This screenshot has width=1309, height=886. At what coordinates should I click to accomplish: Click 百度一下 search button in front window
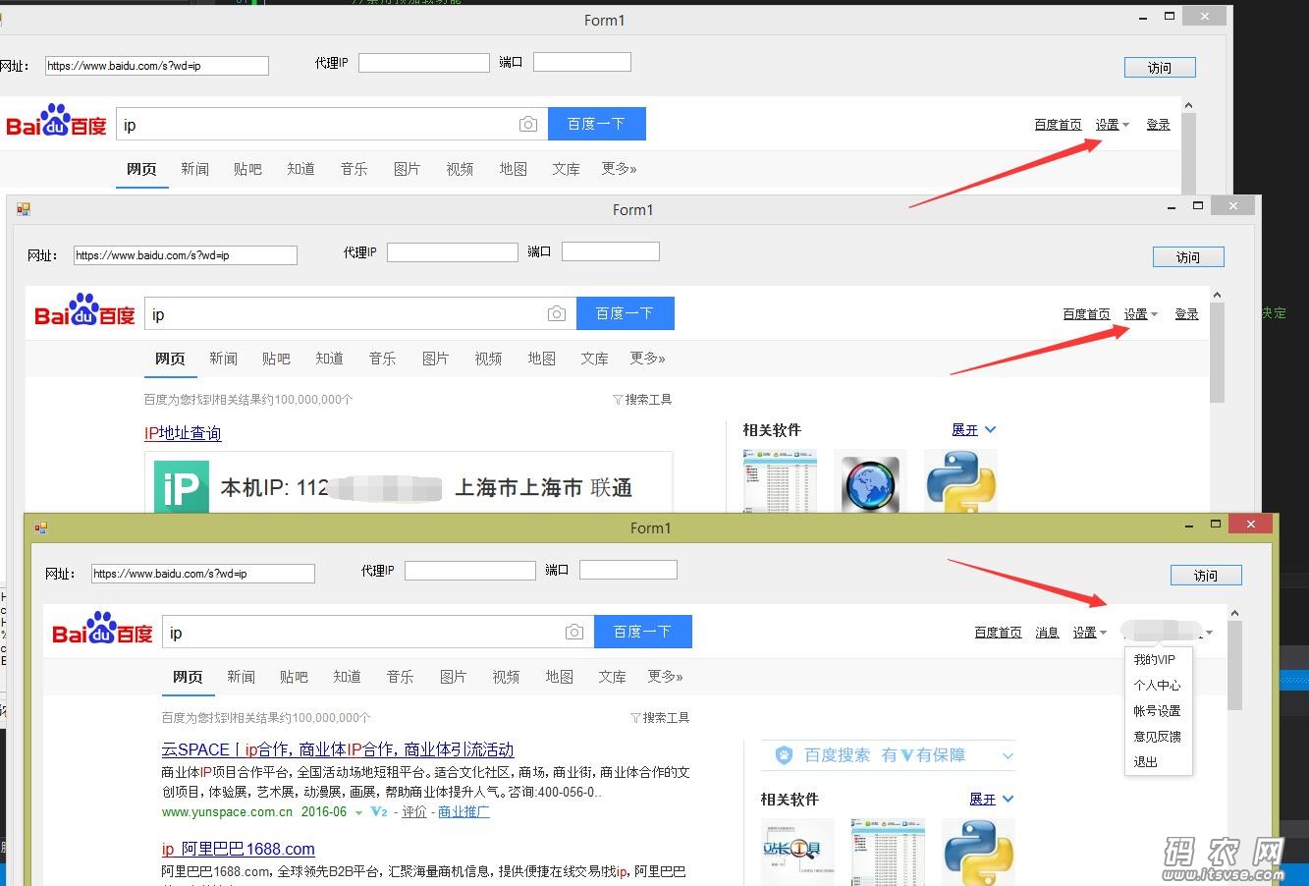642,632
